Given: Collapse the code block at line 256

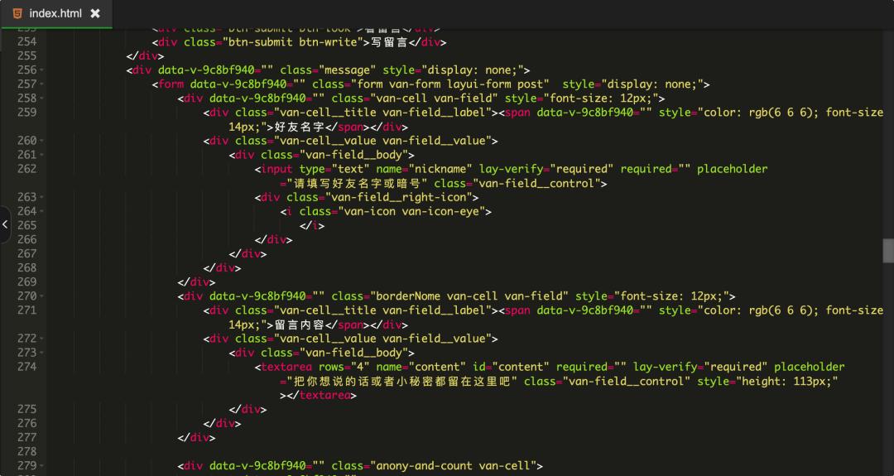Looking at the screenshot, I should [42, 70].
